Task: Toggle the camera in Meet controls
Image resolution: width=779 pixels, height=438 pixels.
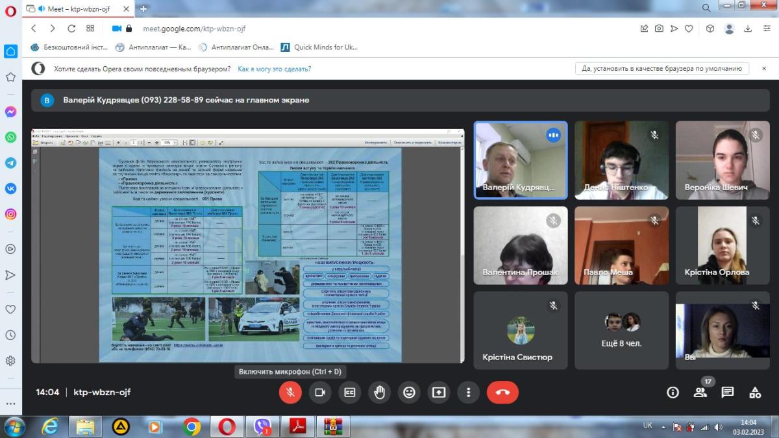Action: [320, 392]
